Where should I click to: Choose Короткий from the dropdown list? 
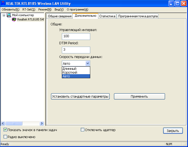point(76,73)
